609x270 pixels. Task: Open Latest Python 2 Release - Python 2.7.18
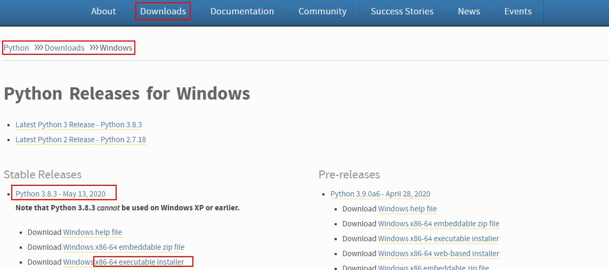[x=80, y=140]
